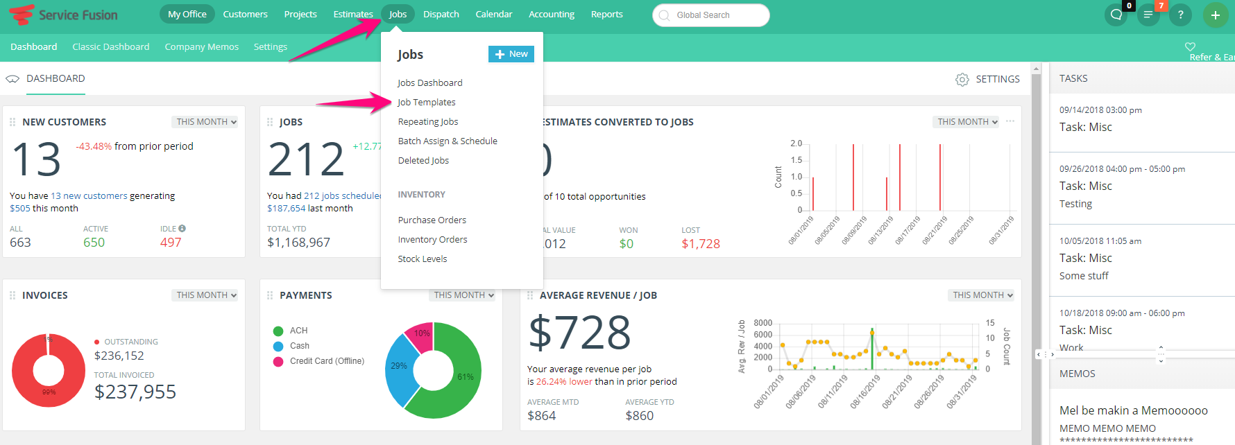Grab the Payments widget drag handle
Viewport: 1235px width, 445px height.
pos(270,295)
